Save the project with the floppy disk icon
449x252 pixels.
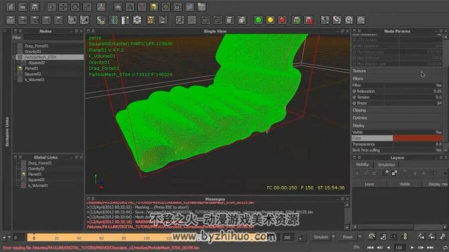[34, 6]
